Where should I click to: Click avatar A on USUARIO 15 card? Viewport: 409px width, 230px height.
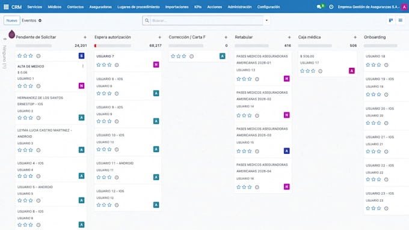286,151
